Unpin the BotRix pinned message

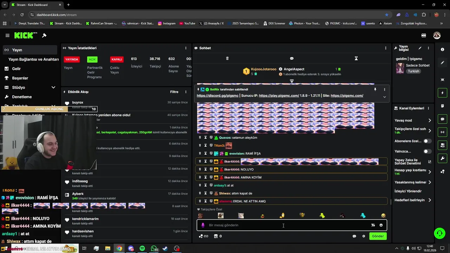coord(375,90)
